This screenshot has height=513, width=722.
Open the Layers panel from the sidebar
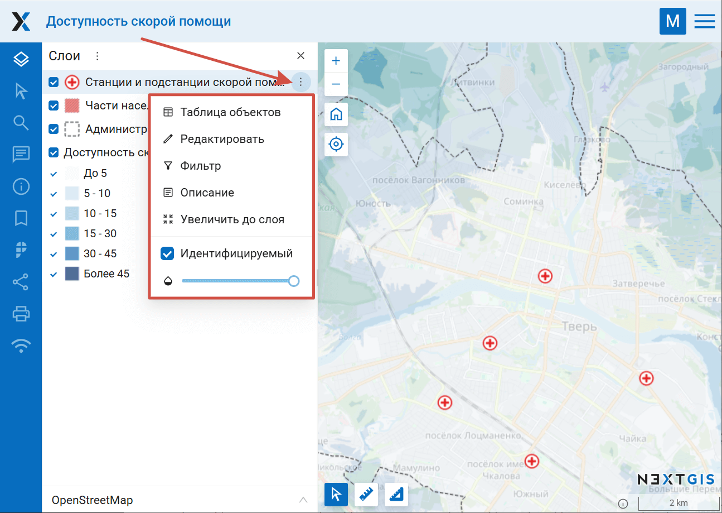(21, 58)
